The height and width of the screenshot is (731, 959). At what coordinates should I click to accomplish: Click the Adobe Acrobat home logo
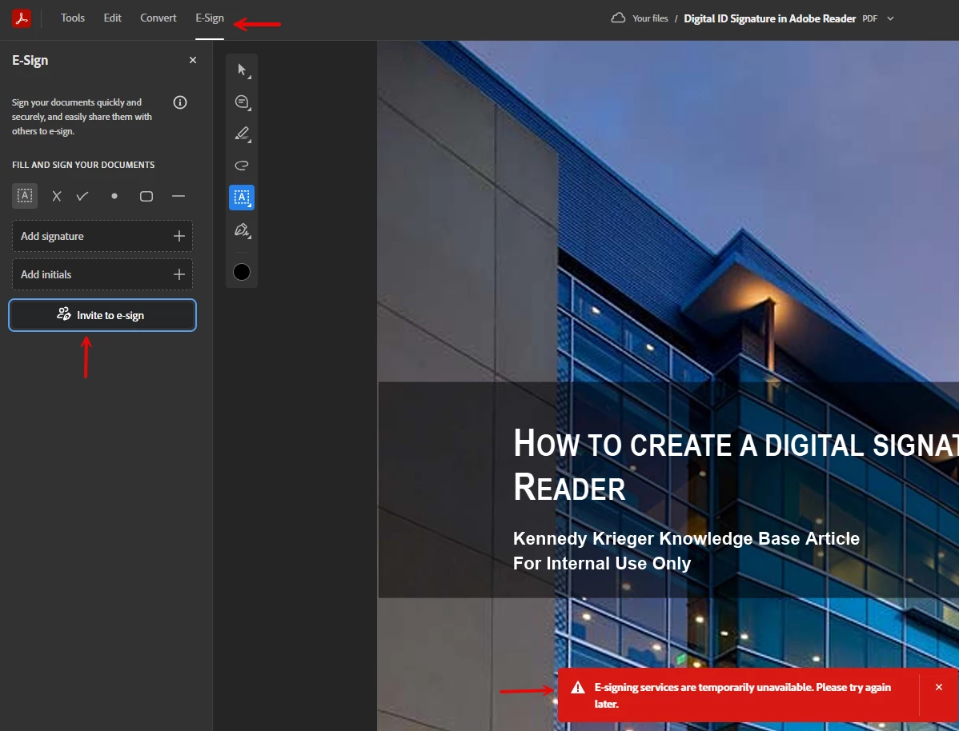tap(22, 18)
